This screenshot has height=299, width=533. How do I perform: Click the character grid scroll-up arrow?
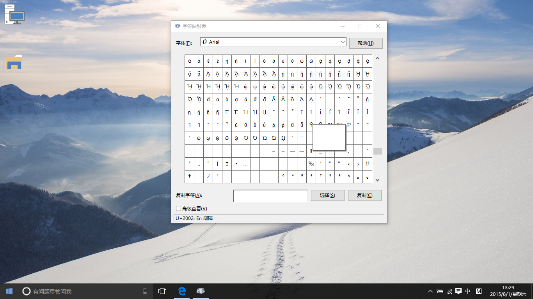pyautogui.click(x=377, y=59)
